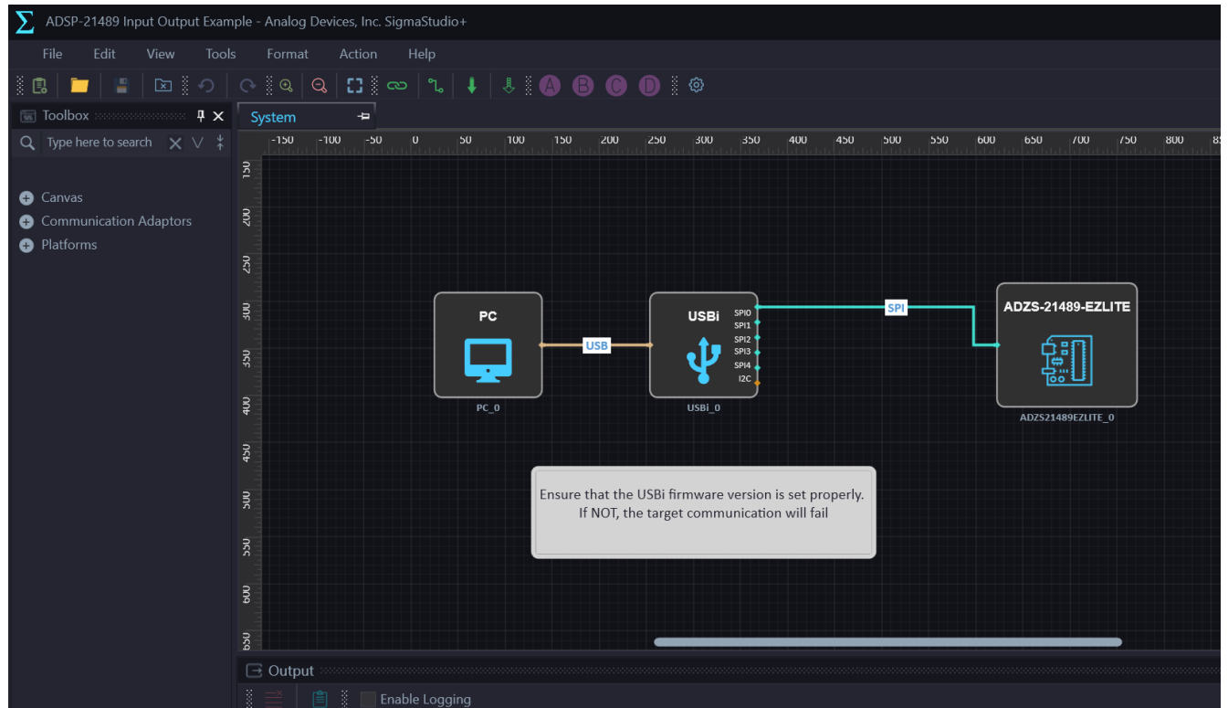
Task: Click the green wire routing icon
Action: (x=436, y=86)
